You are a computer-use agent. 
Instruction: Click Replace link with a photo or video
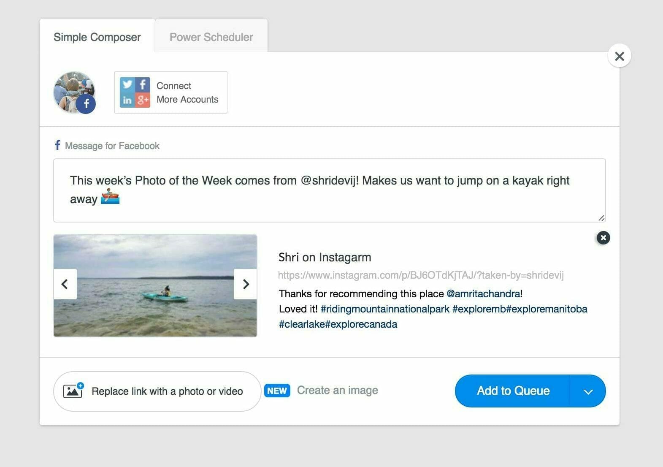[157, 391]
